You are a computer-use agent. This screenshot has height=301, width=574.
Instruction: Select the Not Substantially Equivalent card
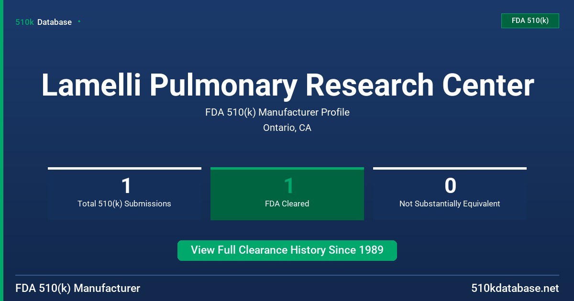coord(450,194)
